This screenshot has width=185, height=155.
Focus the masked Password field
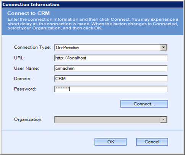tap(111, 89)
